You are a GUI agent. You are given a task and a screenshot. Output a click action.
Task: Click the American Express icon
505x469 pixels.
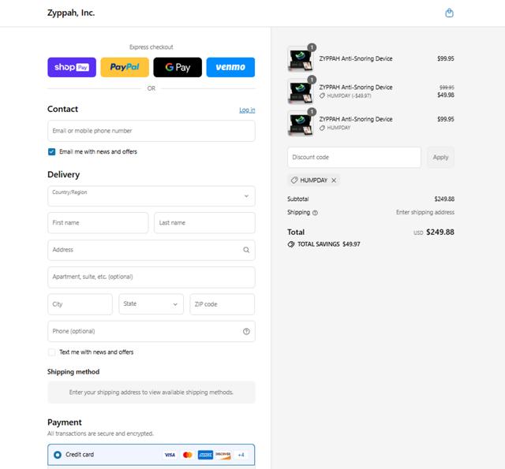(x=205, y=455)
